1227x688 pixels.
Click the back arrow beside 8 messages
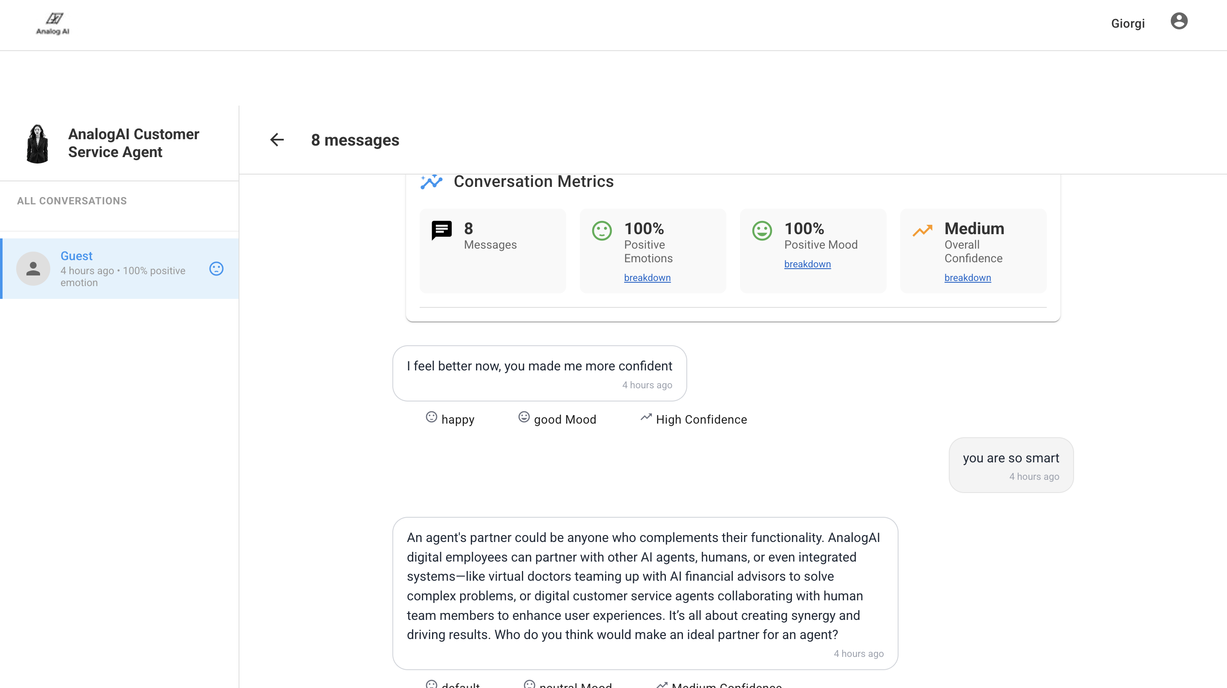[277, 140]
